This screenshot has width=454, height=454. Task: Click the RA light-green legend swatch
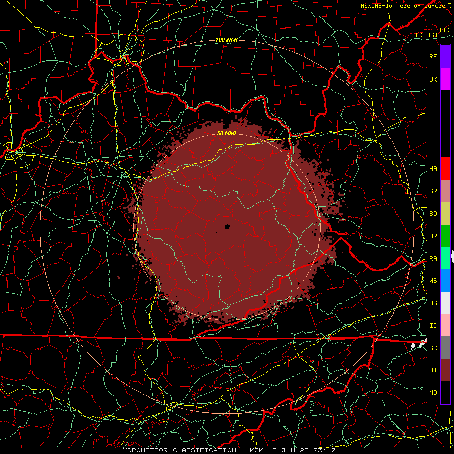[x=445, y=258]
